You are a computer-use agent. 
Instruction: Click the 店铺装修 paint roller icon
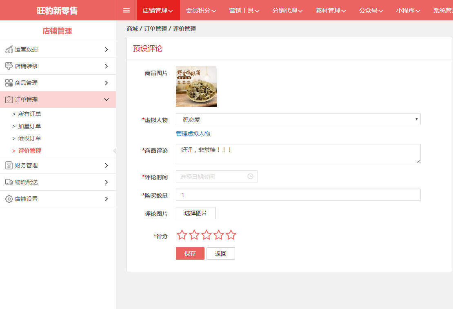pos(9,66)
